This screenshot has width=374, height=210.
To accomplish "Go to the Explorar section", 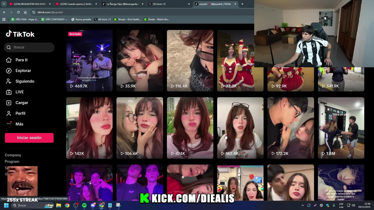I will pos(19,71).
